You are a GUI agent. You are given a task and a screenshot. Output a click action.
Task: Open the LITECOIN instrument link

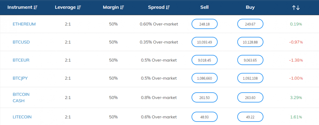[22, 117]
